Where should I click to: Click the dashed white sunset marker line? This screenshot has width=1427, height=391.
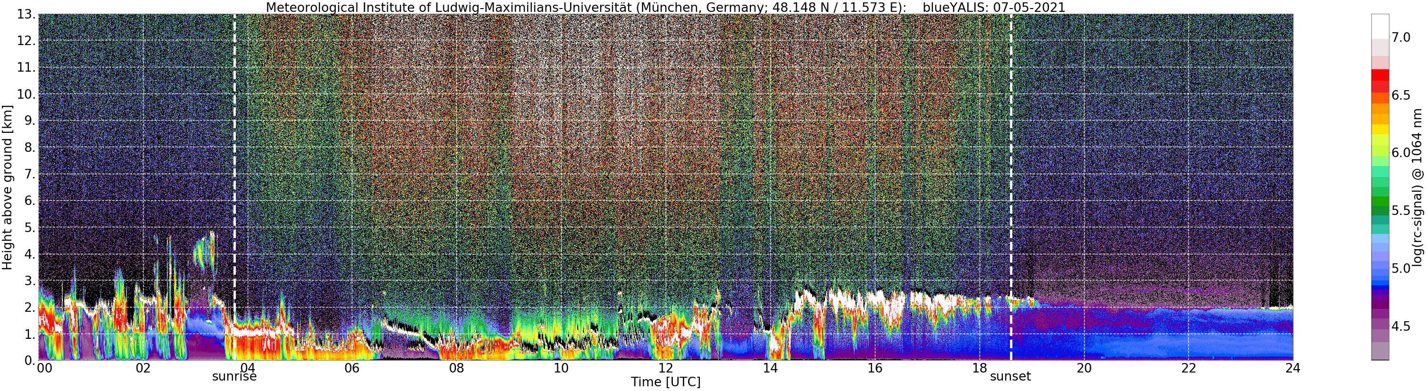[x=1011, y=187]
